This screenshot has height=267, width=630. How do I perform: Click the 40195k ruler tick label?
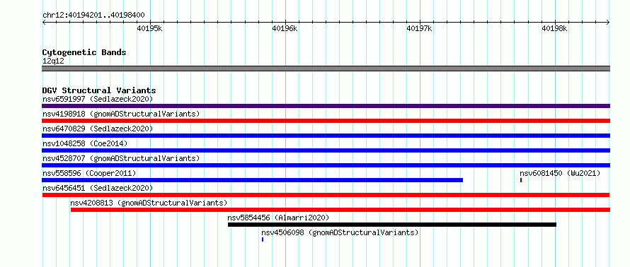pyautogui.click(x=149, y=28)
